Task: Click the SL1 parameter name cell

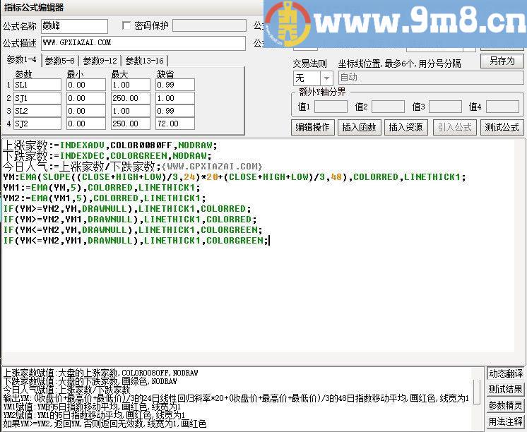Action: pyautogui.click(x=37, y=85)
